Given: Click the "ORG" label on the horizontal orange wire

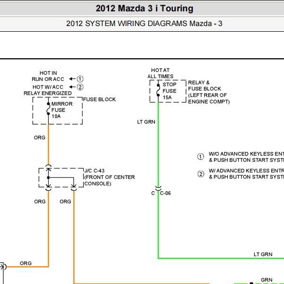Looking at the screenshot, I should tap(26, 263).
